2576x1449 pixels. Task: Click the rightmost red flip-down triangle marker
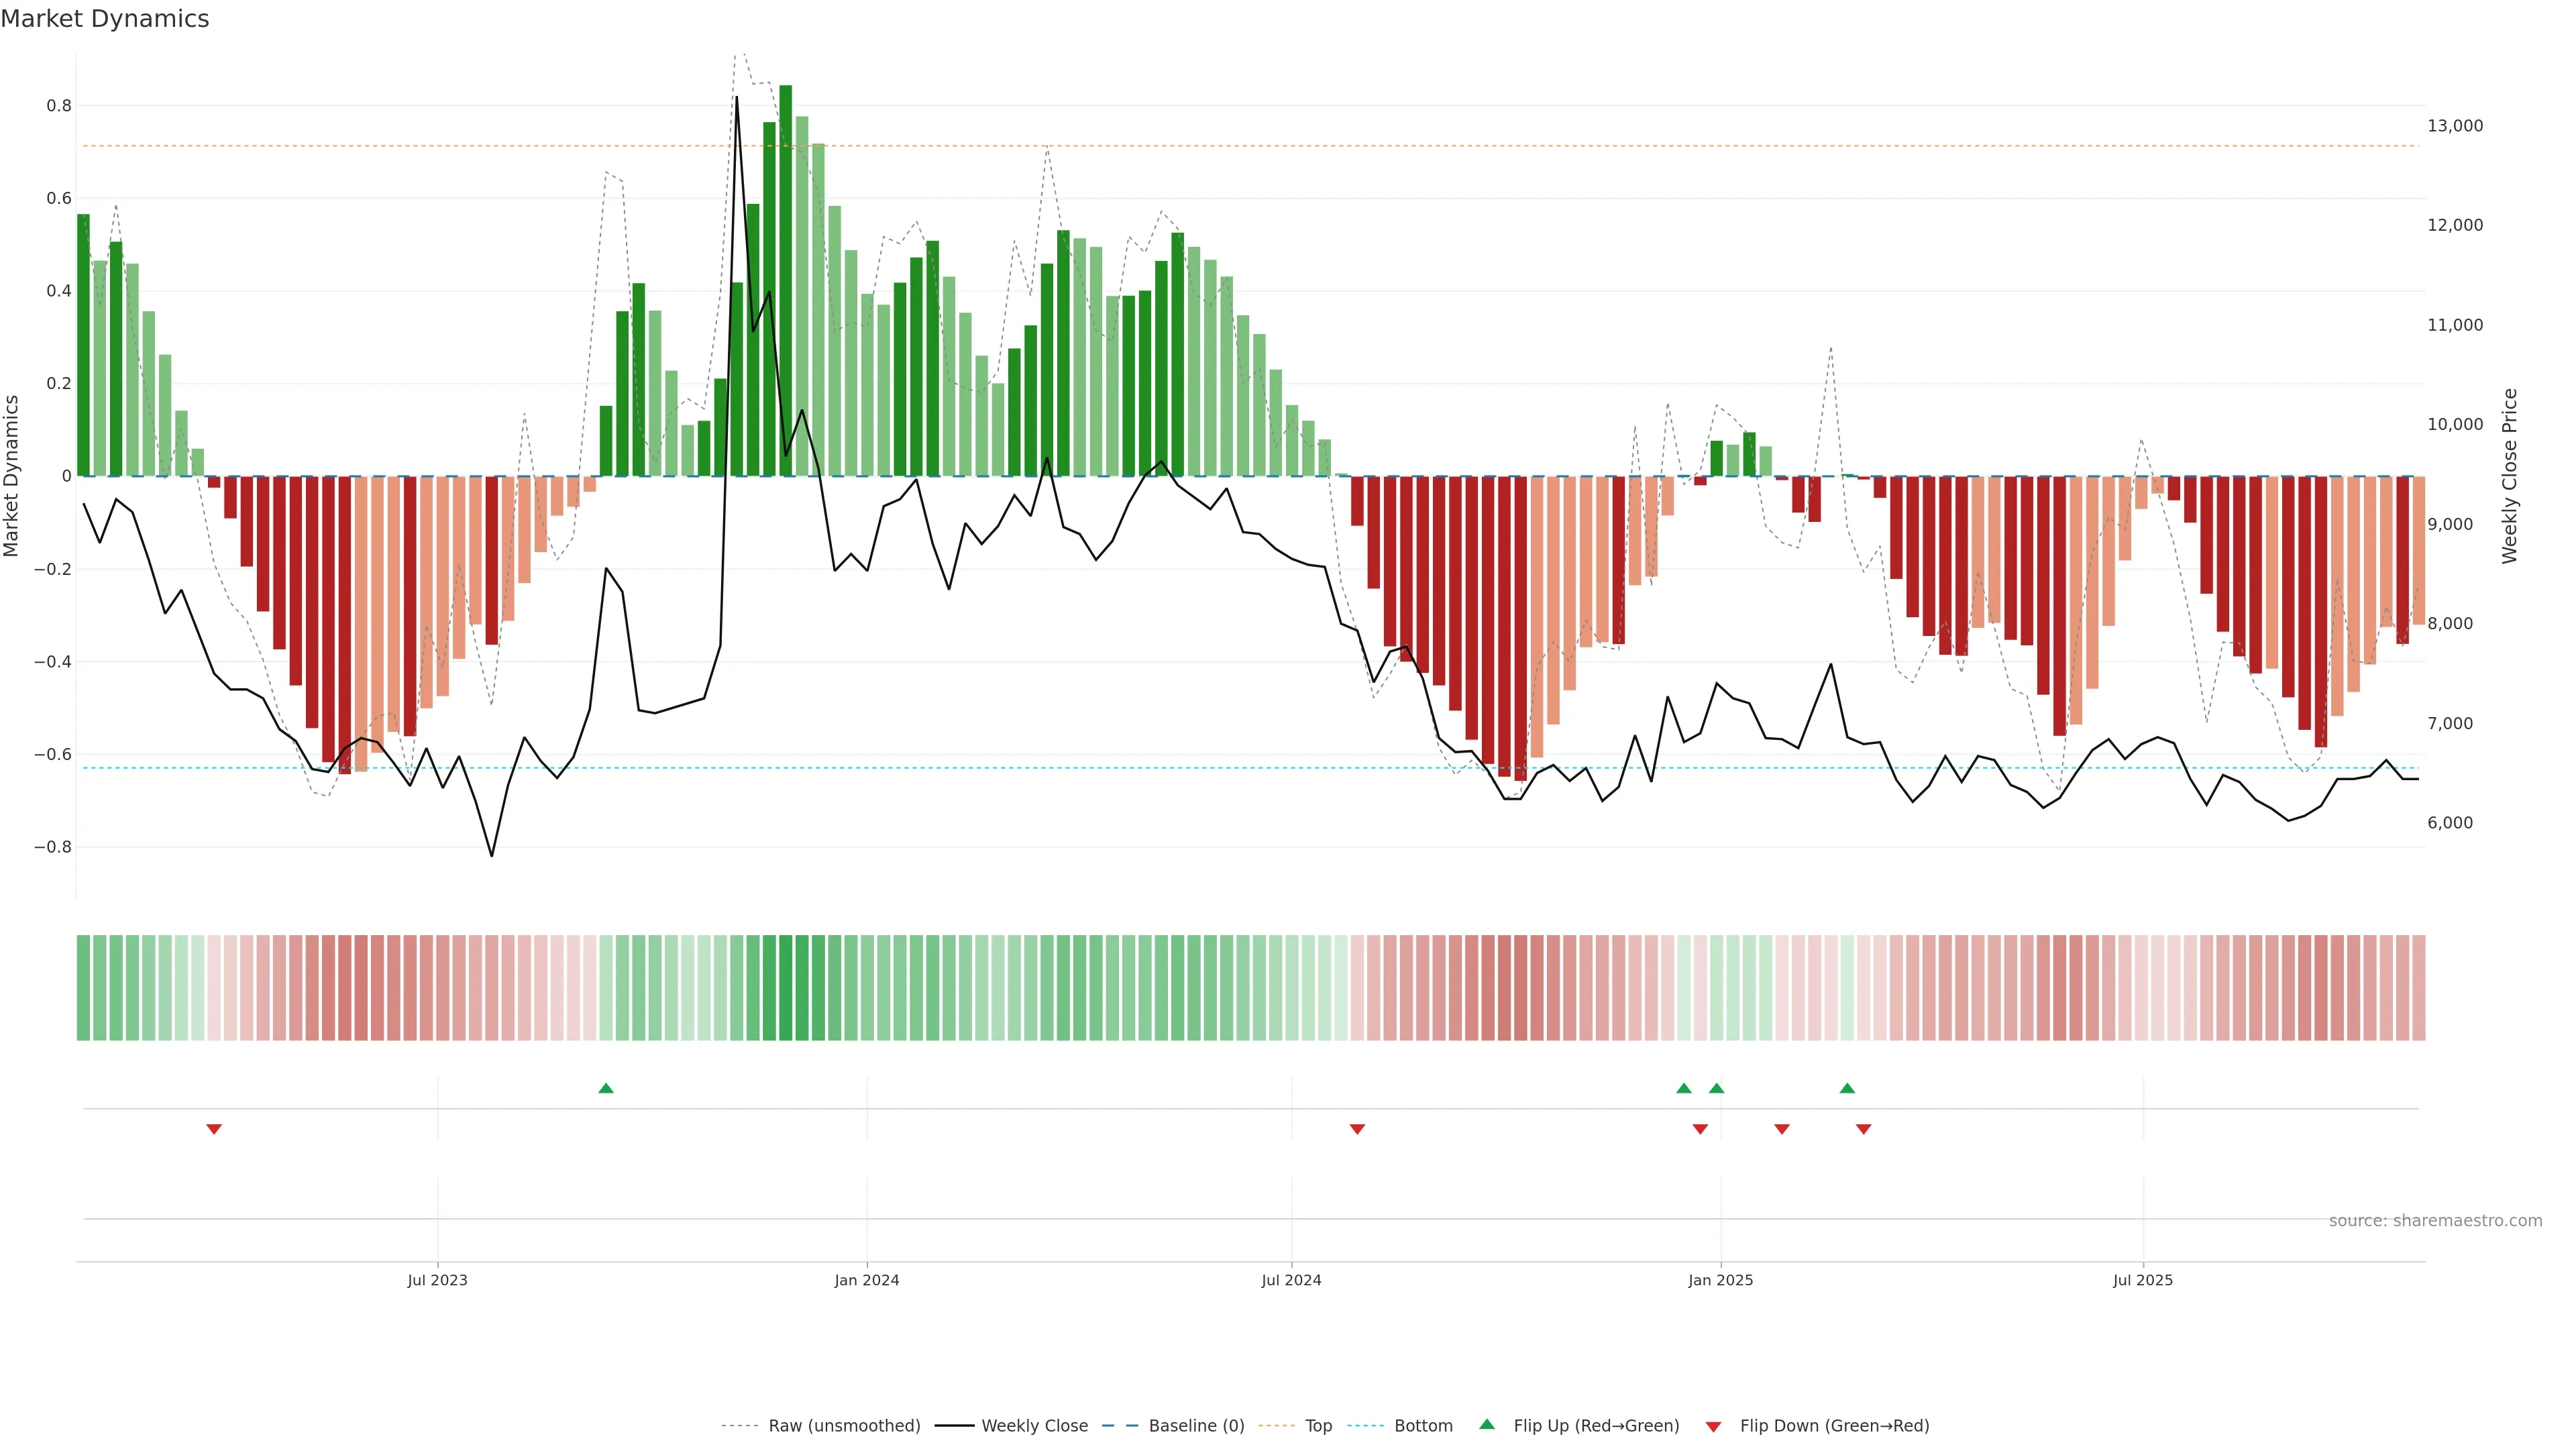[1863, 1129]
